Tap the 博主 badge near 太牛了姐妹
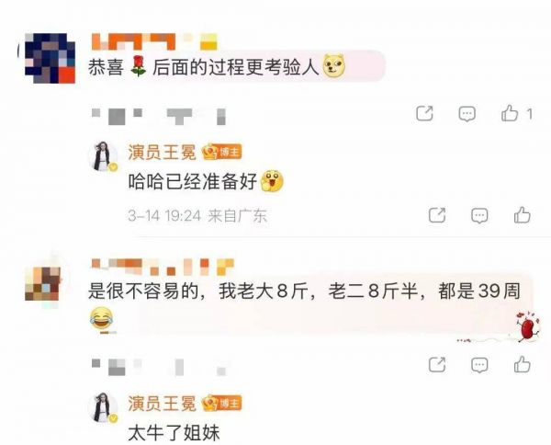Image resolution: width=551 pixels, height=445 pixels. (x=222, y=403)
